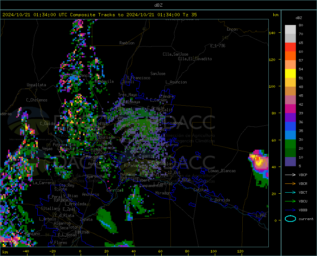The image size is (317, 256).
Task: Click the 'Potrerillos' place label
Action: point(64,145)
